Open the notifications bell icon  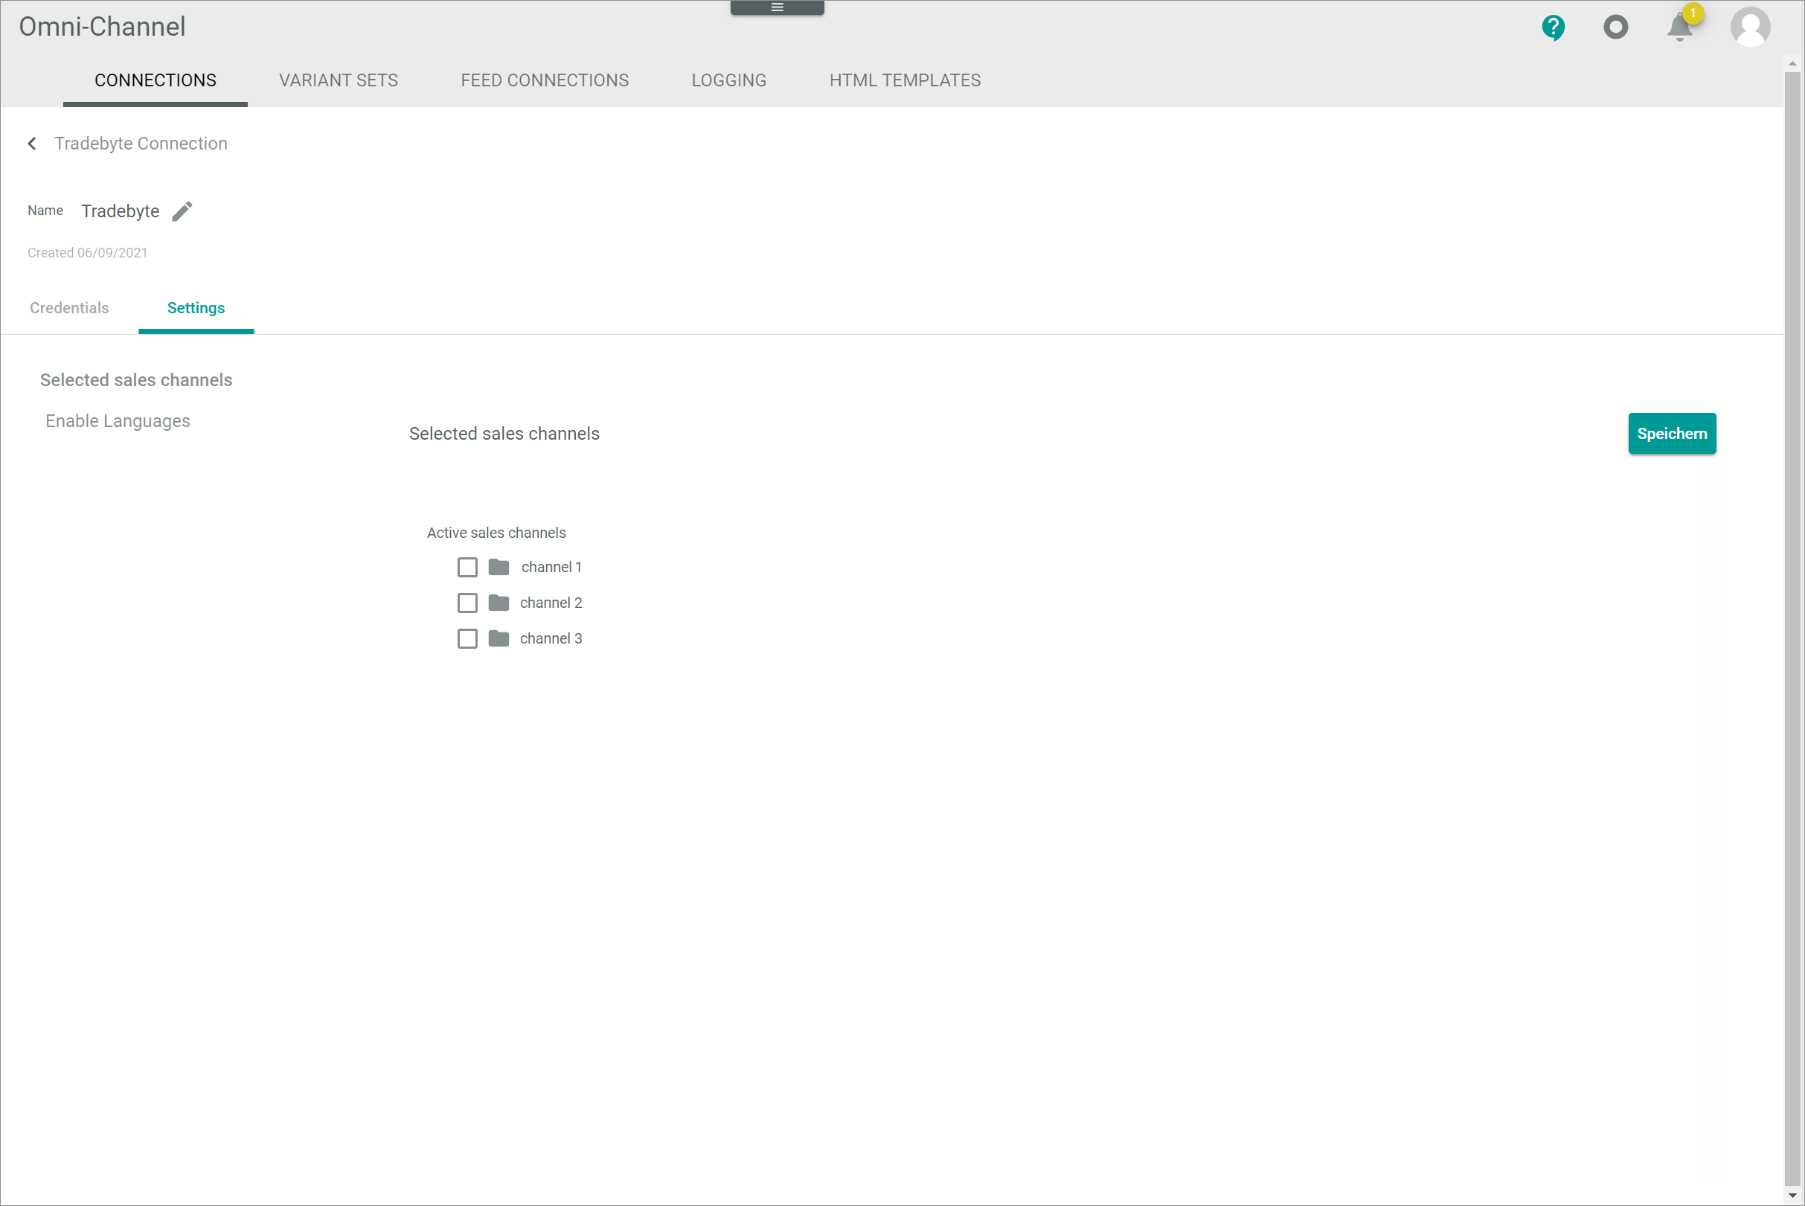pos(1679,28)
